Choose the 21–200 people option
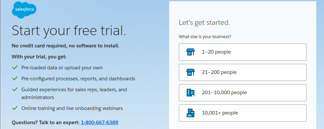Viewport: 324px width, 129px height. click(242, 72)
